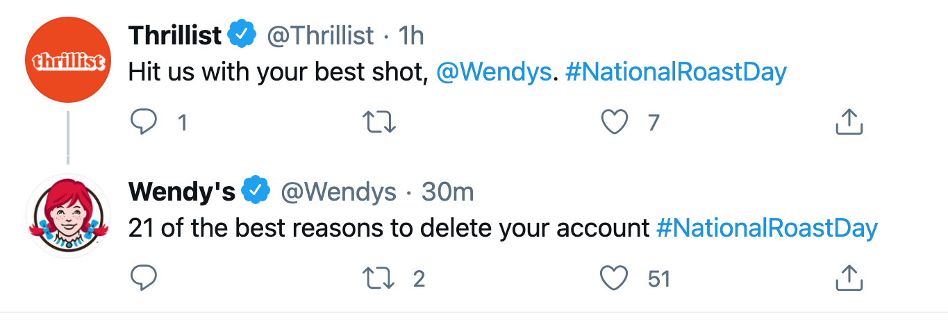The height and width of the screenshot is (320, 948).
Task: Share the Thrillist tweet
Action: click(848, 123)
